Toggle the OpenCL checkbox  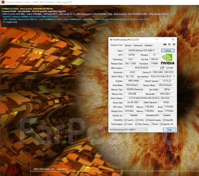point(125,120)
